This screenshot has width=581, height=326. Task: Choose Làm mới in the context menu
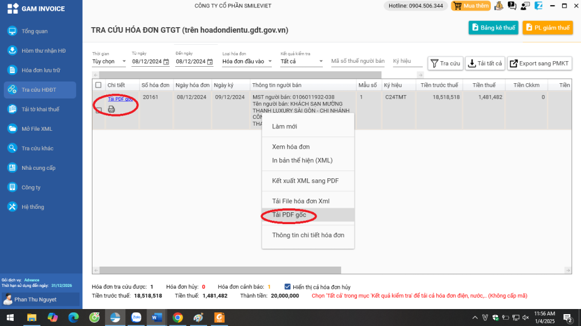(x=308, y=126)
